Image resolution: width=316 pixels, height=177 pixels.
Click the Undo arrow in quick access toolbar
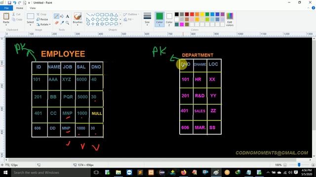pos(14,2)
